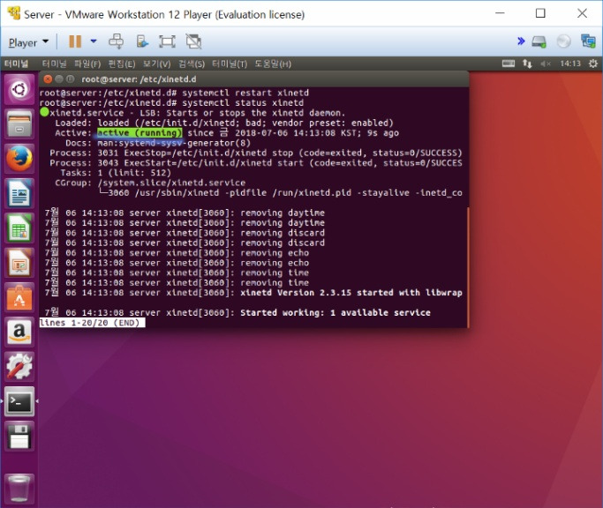
Task: Click the terminal title root@server: /etc/xinetd.d
Action: pos(139,79)
